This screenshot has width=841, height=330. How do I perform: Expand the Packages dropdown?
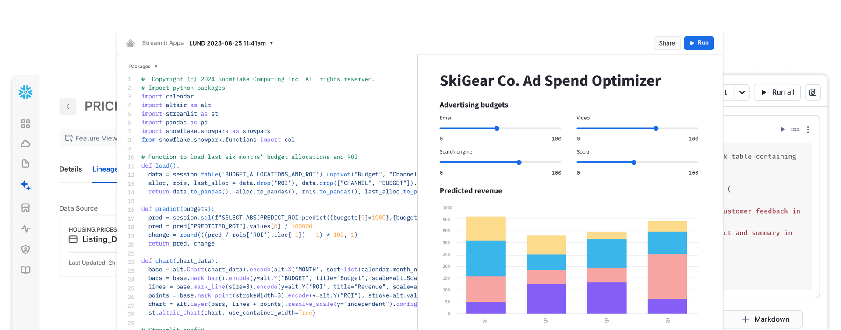[143, 66]
